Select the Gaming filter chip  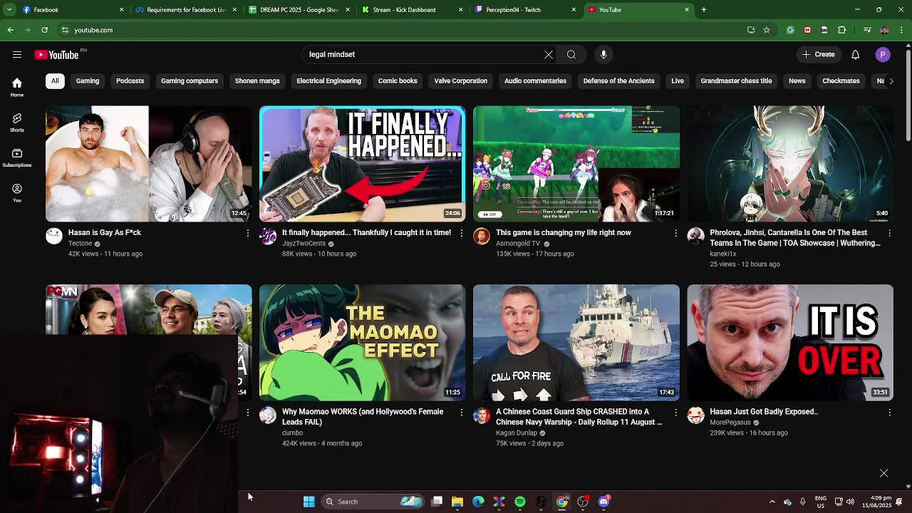(88, 81)
